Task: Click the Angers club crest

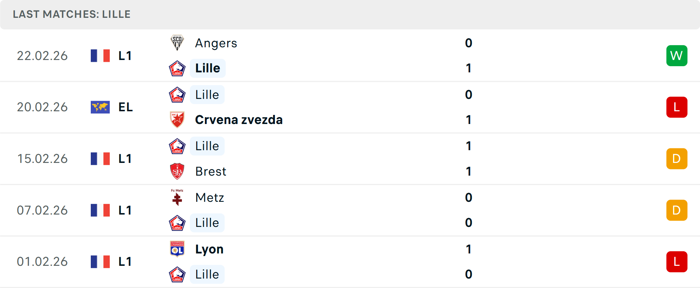Action: [177, 43]
